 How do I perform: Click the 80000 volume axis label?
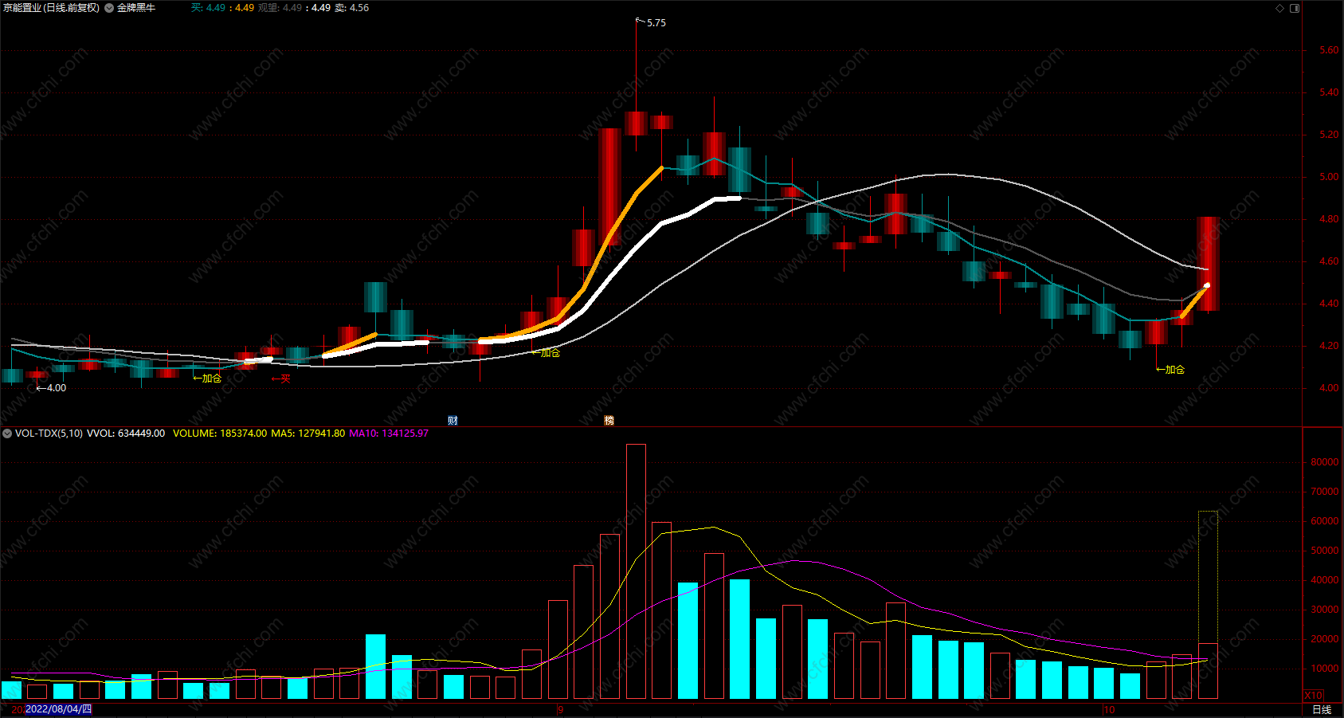pos(1324,462)
